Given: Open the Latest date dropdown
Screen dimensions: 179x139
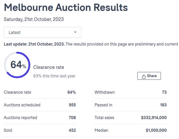Looking at the screenshot, I should pos(42,32).
